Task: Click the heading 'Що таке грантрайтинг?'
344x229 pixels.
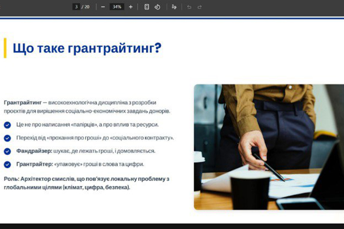Action: [x=87, y=48]
